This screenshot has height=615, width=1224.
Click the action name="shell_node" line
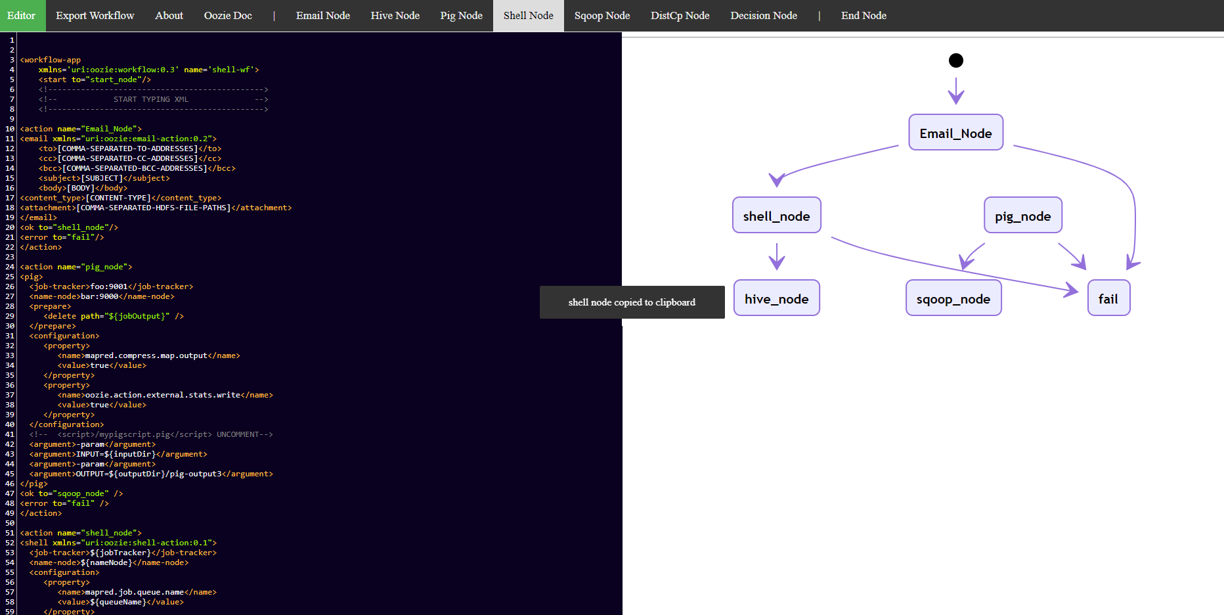[x=81, y=533]
